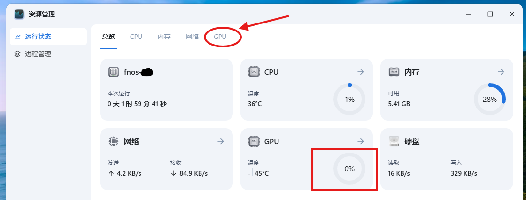
Task: Click the layers icon beside 进程管理
Action: click(x=17, y=54)
